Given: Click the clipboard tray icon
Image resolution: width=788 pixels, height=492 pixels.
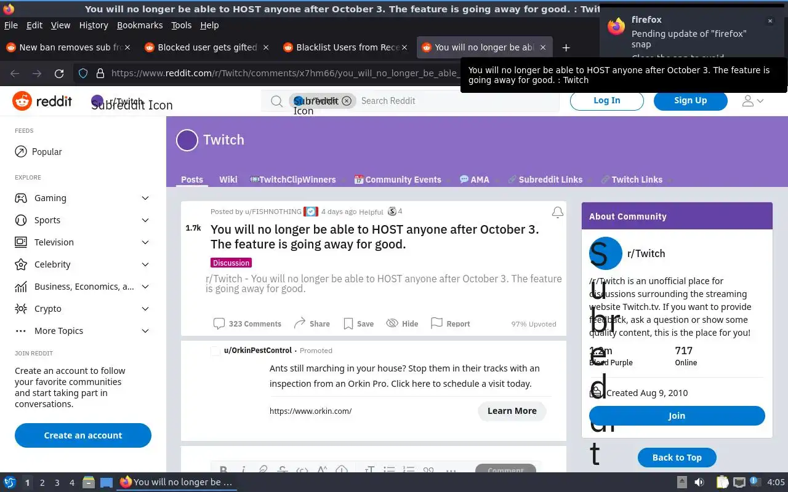Looking at the screenshot, I should [722, 482].
